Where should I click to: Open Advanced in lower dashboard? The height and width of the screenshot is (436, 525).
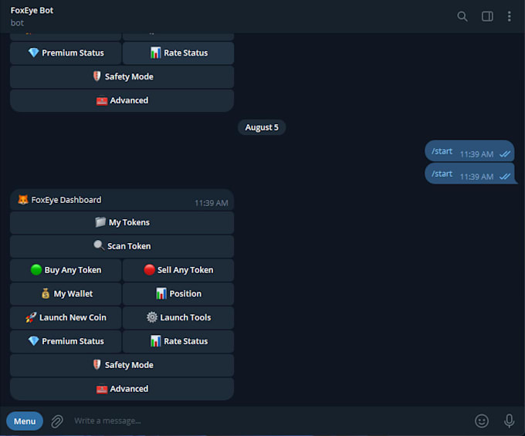[122, 389]
